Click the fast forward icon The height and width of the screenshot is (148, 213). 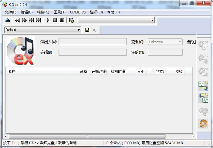tap(24, 21)
